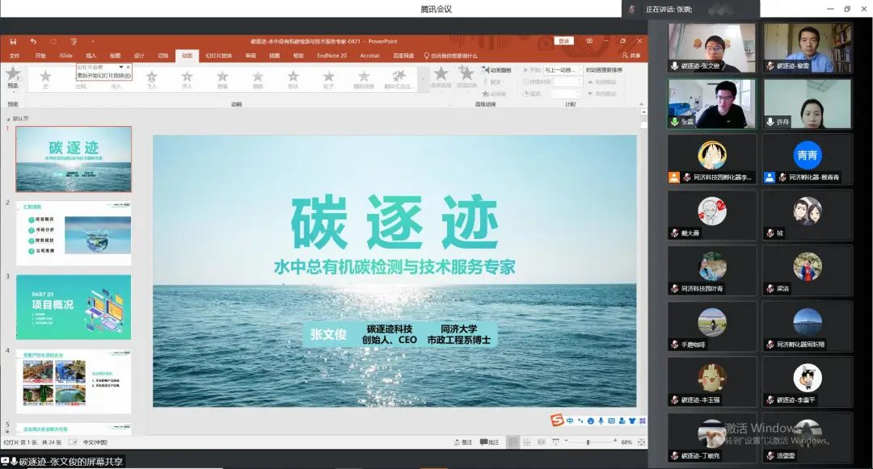This screenshot has height=469, width=873.
Task: Click the Sogou emoji face icon
Action: pyautogui.click(x=590, y=421)
